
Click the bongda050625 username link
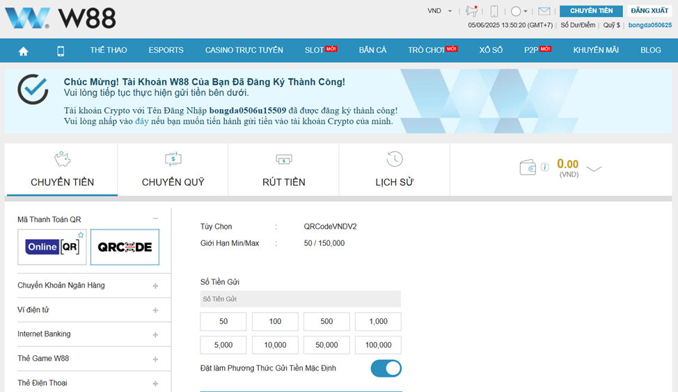click(650, 26)
